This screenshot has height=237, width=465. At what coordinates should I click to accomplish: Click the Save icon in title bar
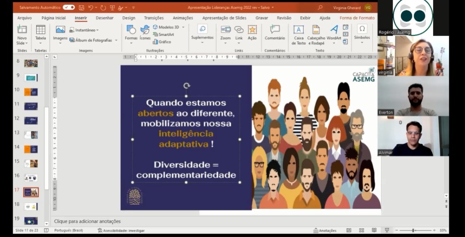(x=81, y=7)
